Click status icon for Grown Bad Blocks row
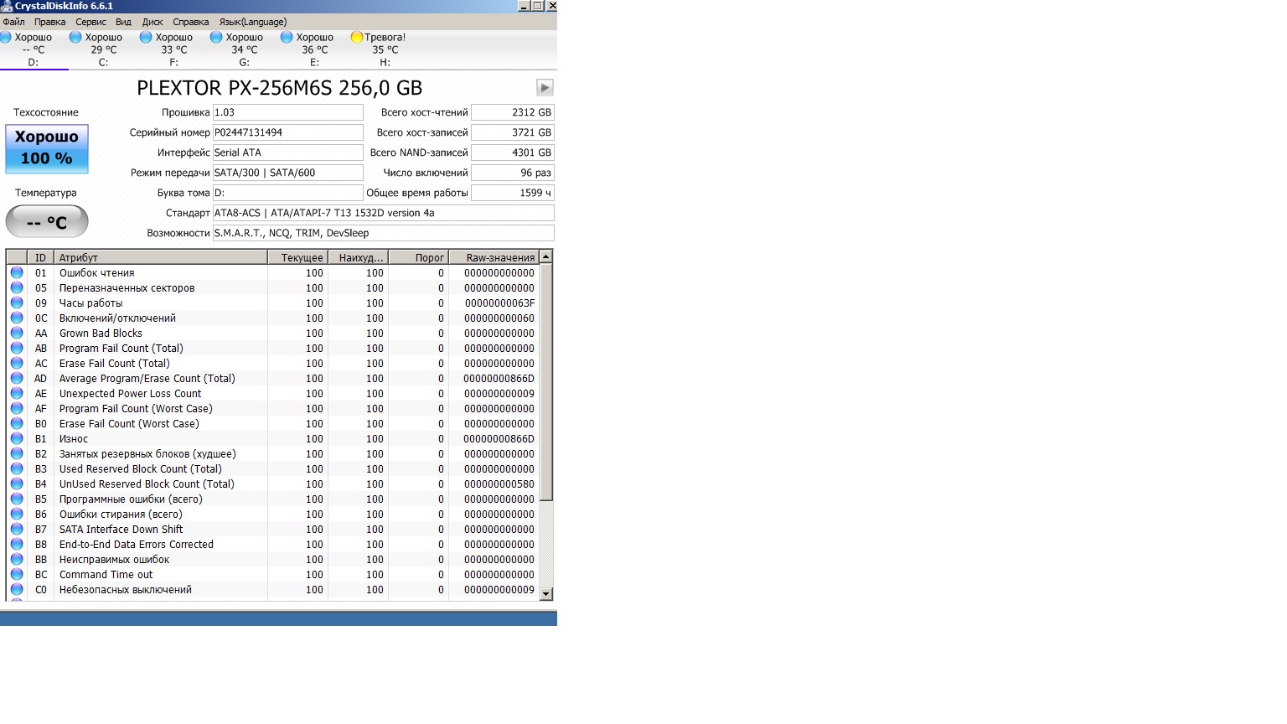Image resolution: width=1287 pixels, height=724 pixels. (x=17, y=333)
